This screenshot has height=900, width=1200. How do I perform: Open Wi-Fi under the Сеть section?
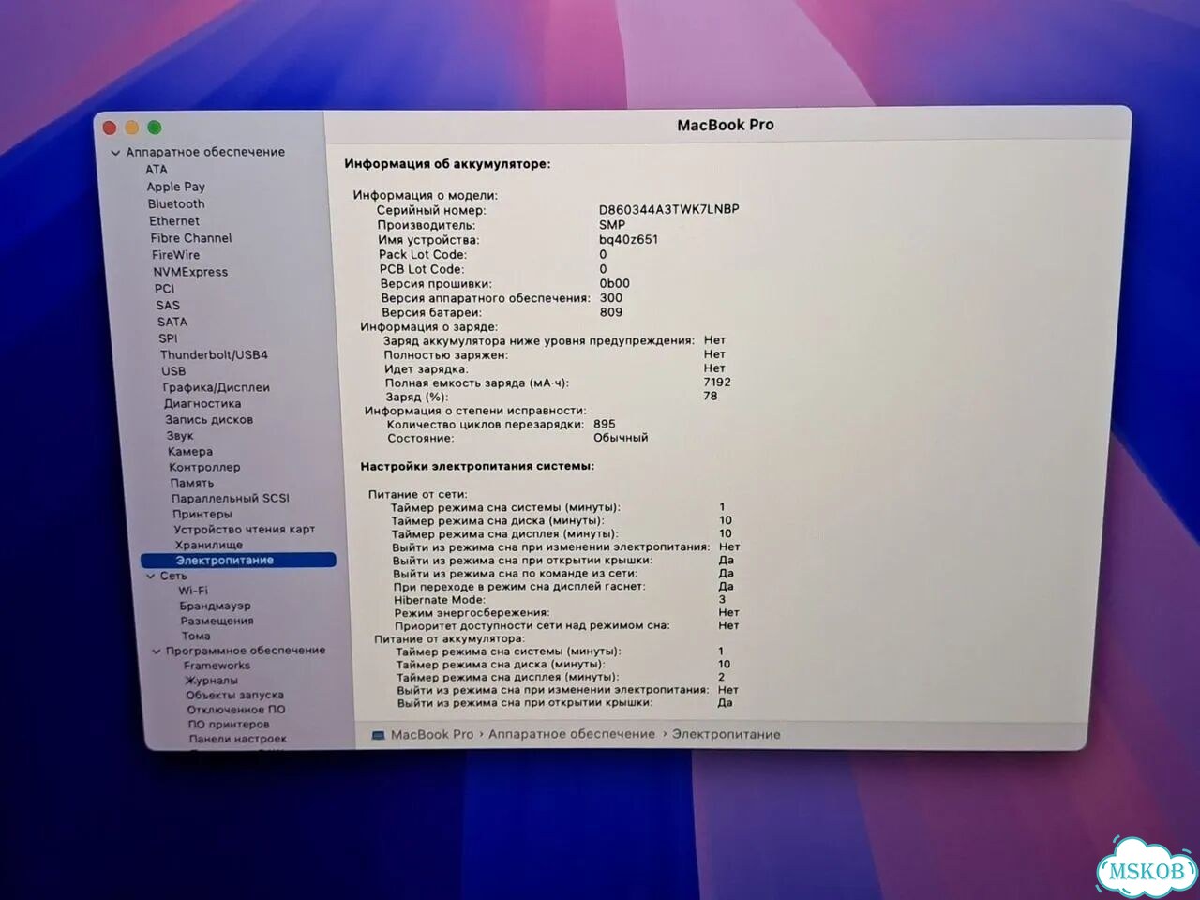193,591
